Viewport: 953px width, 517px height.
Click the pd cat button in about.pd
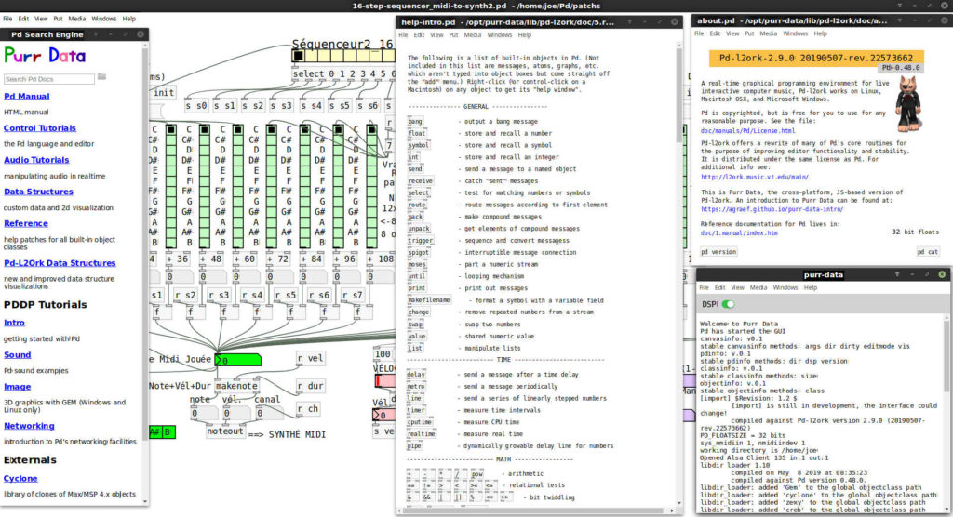click(x=928, y=251)
